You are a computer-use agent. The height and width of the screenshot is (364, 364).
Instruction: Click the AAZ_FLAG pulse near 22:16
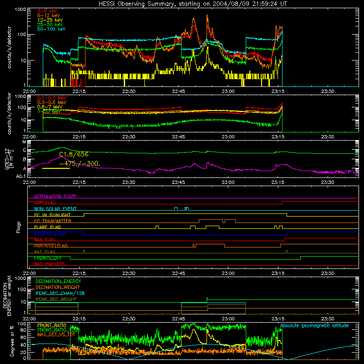[x=84, y=252]
